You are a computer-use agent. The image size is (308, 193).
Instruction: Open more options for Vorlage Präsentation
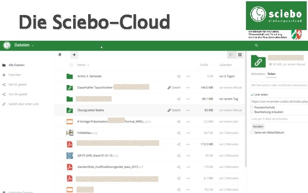pyautogui.click(x=188, y=121)
